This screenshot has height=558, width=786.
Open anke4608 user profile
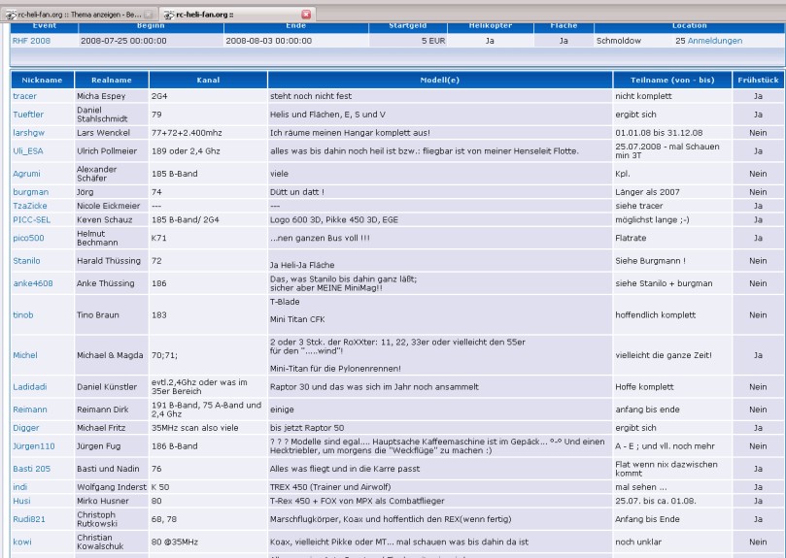click(33, 283)
